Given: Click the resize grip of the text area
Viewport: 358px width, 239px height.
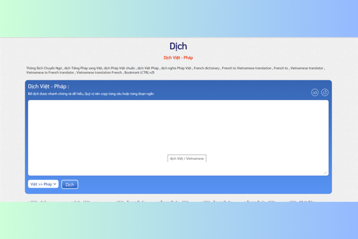Looking at the screenshot, I should (325, 173).
